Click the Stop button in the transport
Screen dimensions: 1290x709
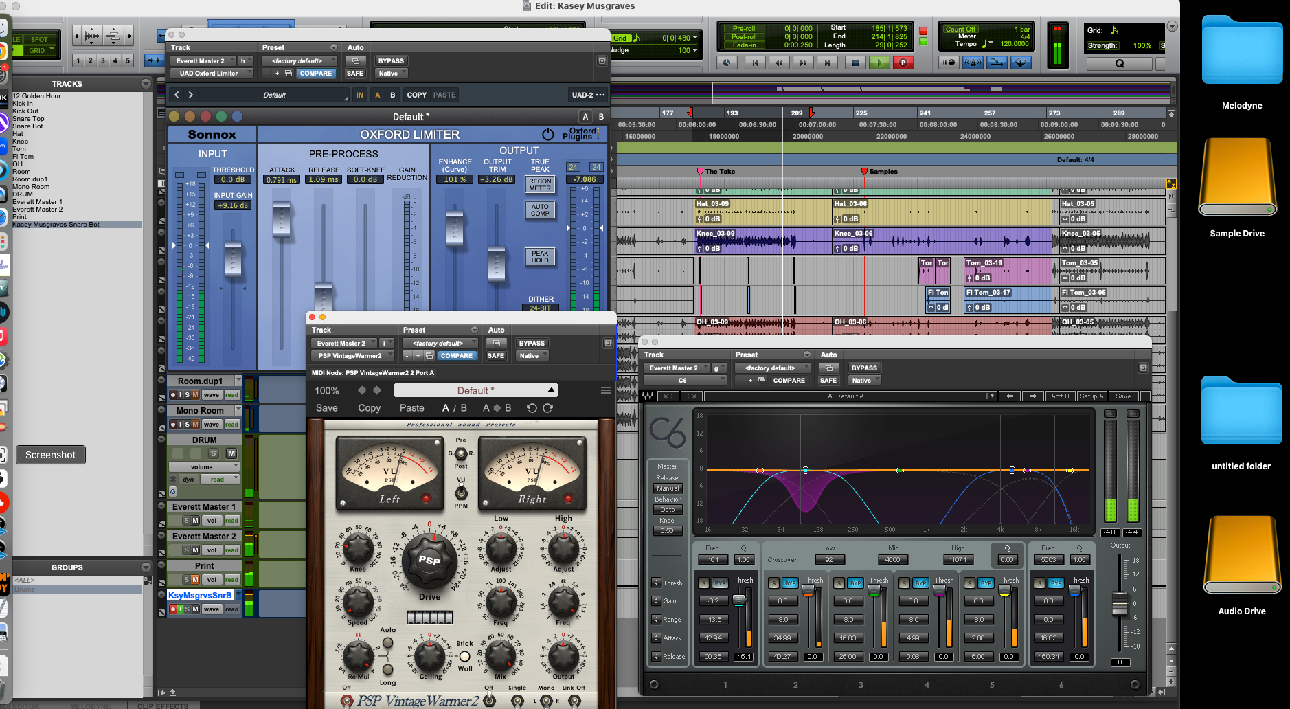click(855, 63)
